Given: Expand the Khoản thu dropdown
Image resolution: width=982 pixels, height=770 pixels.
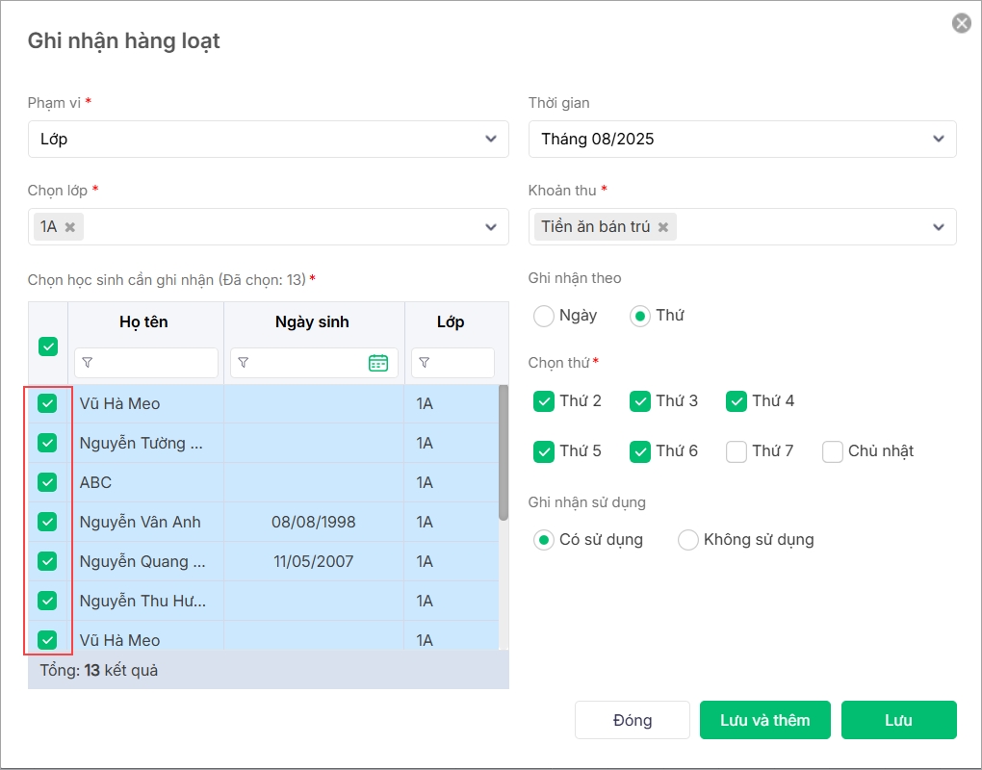Looking at the screenshot, I should point(939,227).
